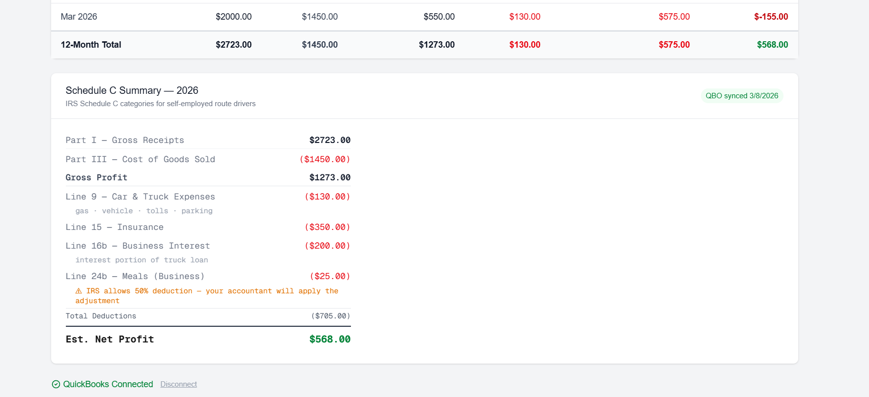This screenshot has width=869, height=397.
Task: Click the ($200.00) business interest amount
Action: 327,246
